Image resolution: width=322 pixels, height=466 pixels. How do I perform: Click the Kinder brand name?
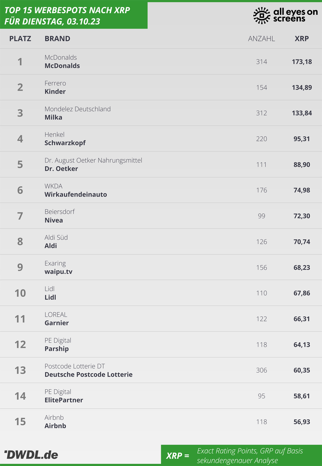tap(55, 92)
